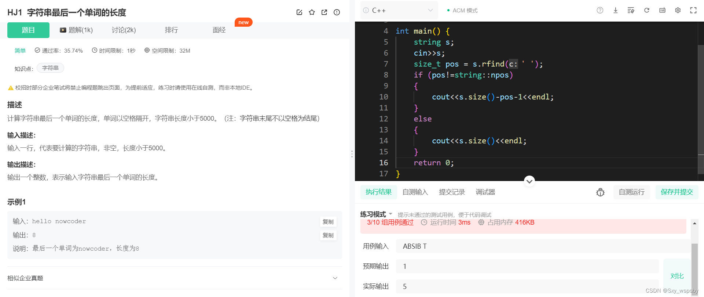704x297 pixels.
Task: Click the report/info circle icon beside the title
Action: (337, 12)
